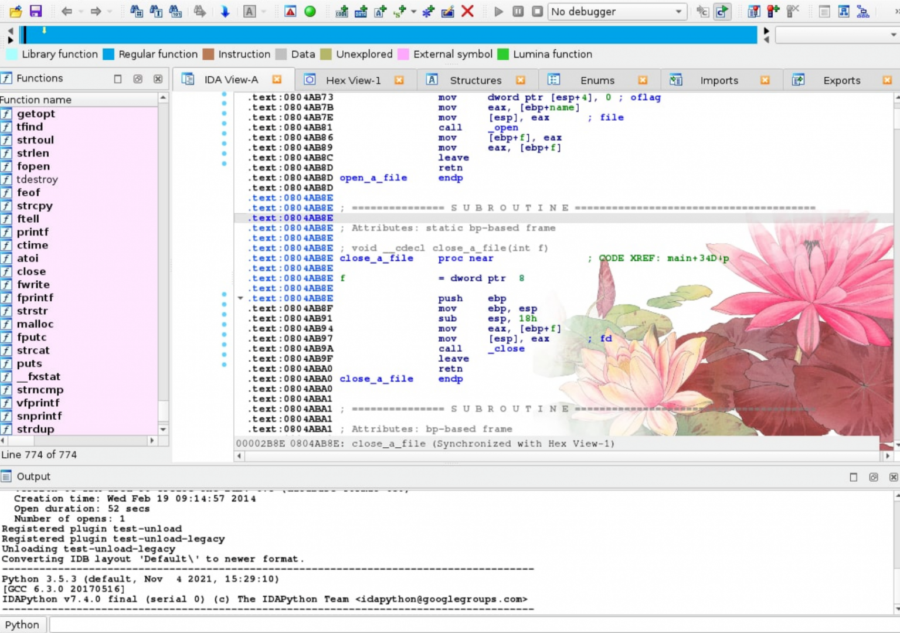Click the blue asterisk array icon

[429, 11]
